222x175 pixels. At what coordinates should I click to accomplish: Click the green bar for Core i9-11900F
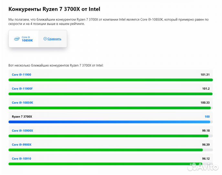click(111, 94)
